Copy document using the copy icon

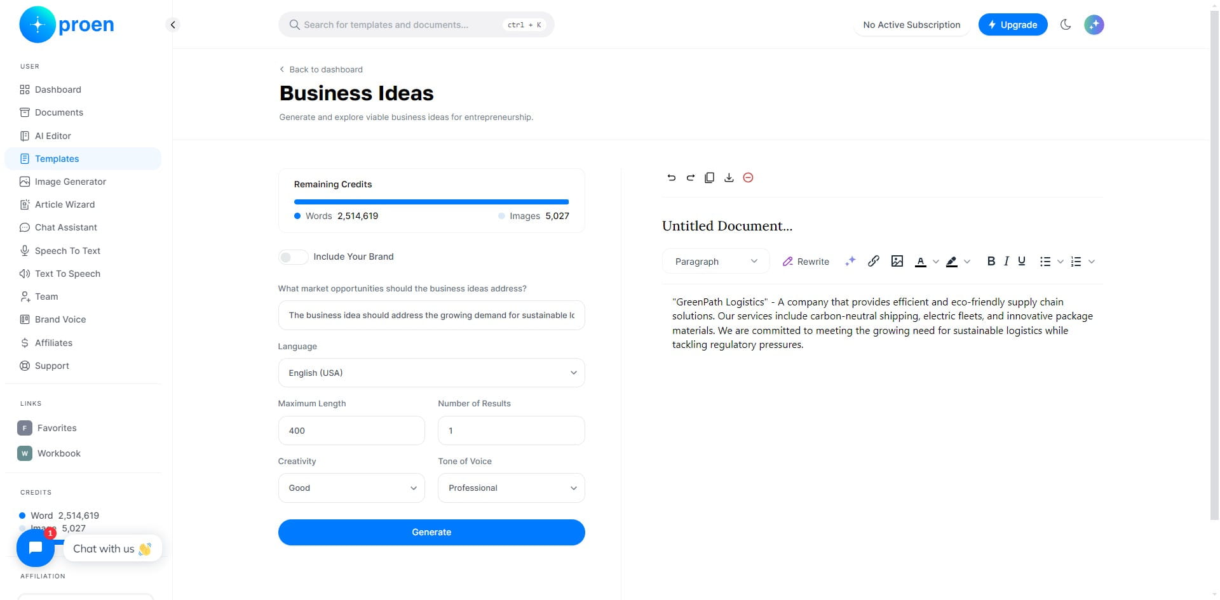click(x=710, y=178)
